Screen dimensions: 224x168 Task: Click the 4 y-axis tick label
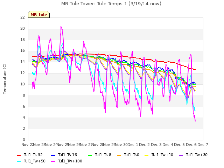[24, 118]
